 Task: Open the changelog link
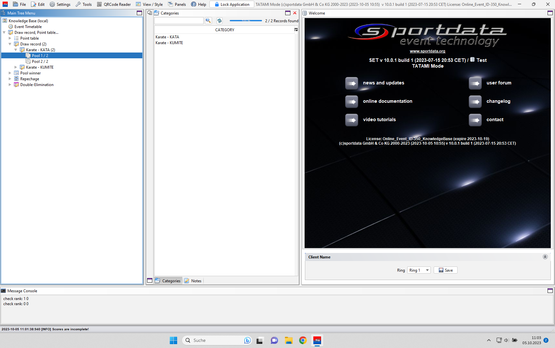[498, 101]
